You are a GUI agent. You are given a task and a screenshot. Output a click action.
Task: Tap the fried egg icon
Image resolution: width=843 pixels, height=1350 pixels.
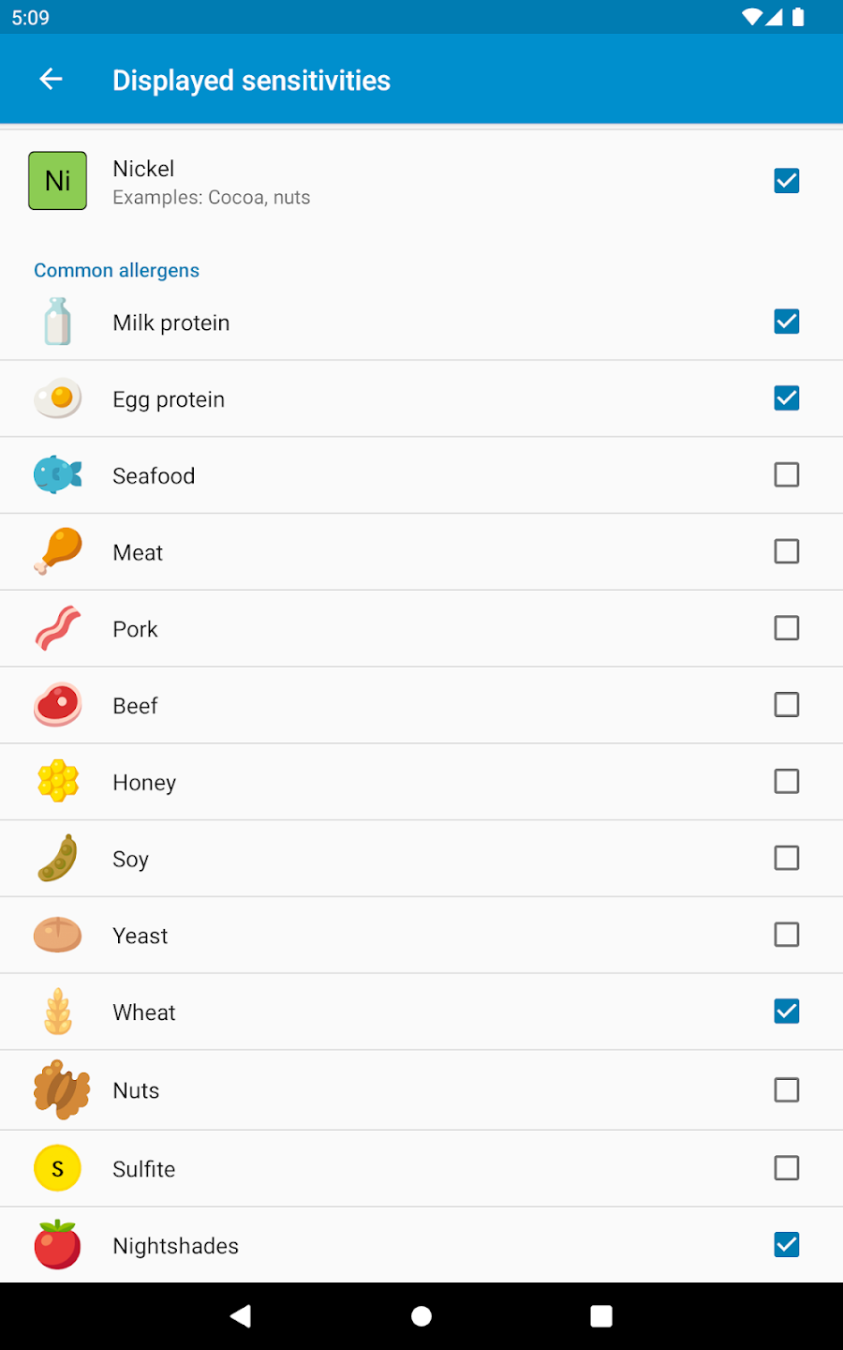point(58,398)
